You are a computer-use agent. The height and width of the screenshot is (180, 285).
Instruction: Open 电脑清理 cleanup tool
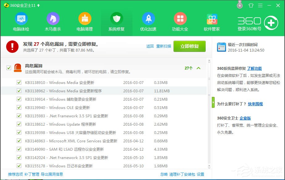(85, 21)
